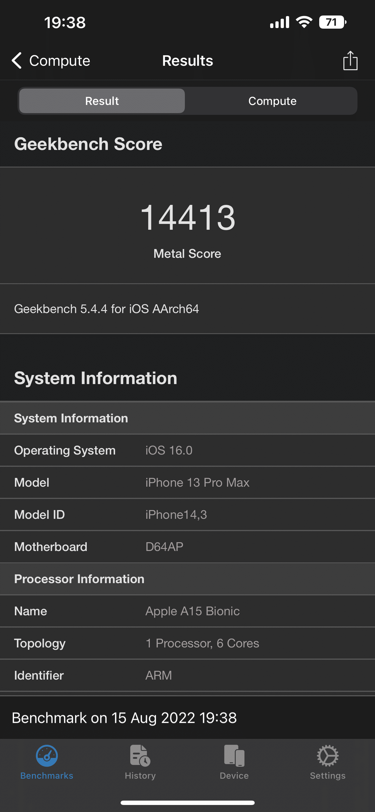Select the iPhone14,3 model ID value

176,514
